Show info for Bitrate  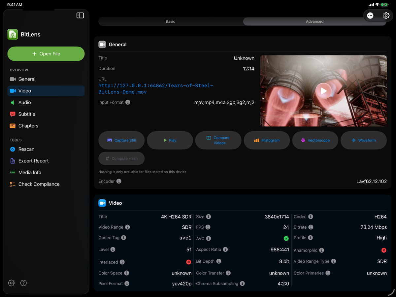311,227
